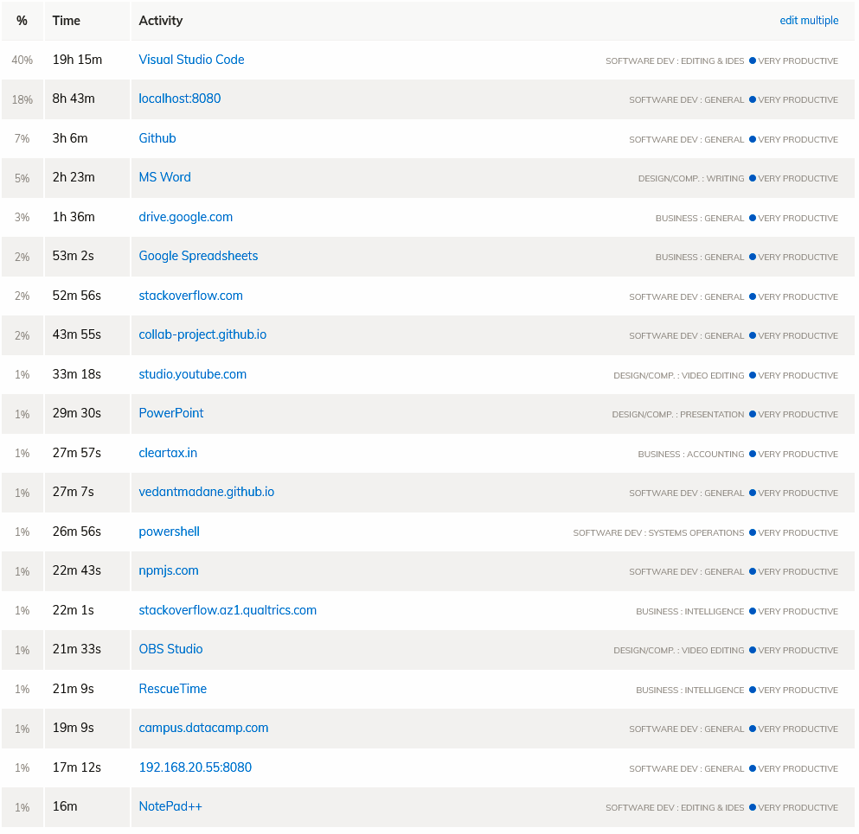Open cleartax.in activity details
The height and width of the screenshot is (834, 859).
(168, 453)
